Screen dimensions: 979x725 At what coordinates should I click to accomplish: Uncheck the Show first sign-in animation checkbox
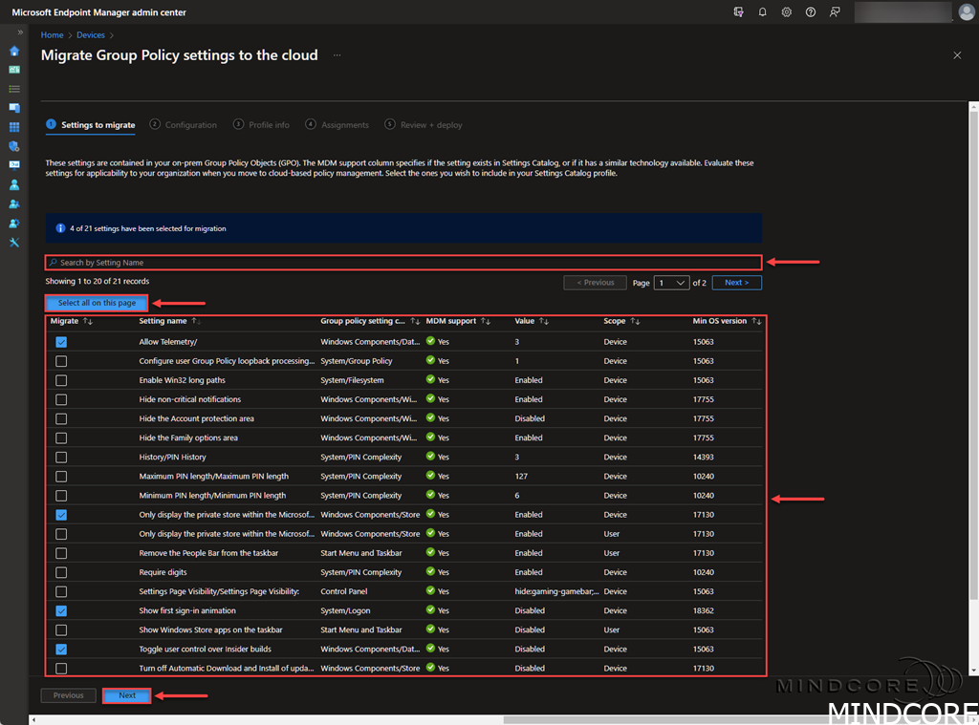[61, 610]
